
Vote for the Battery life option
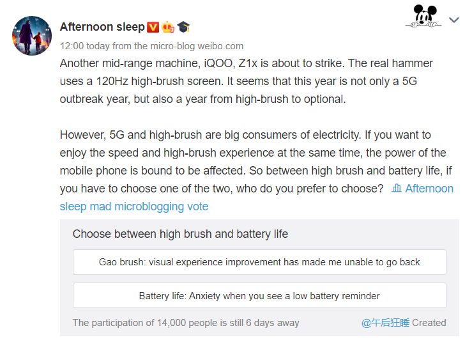(259, 296)
